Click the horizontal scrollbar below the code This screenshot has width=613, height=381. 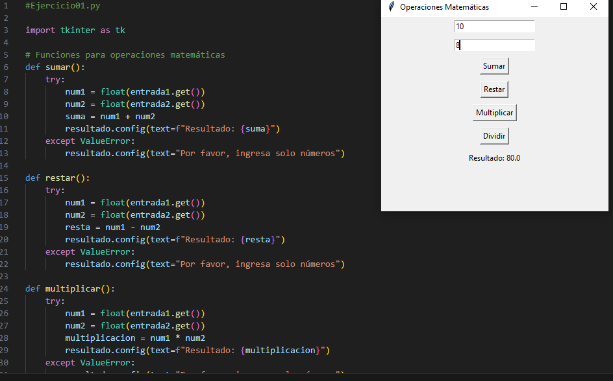(x=195, y=377)
